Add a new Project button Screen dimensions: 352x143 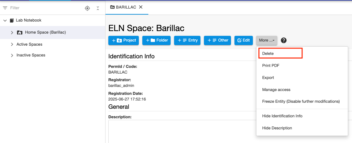pyautogui.click(x=124, y=40)
